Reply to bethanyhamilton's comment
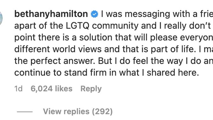The width and height of the screenshot is (213, 120). [91, 89]
